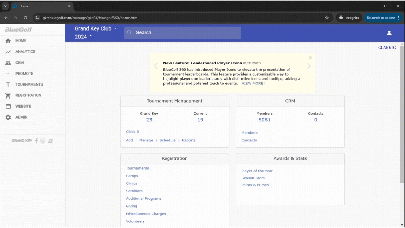
Task: Select WEBSITE in the sidebar menu
Action: 23,107
